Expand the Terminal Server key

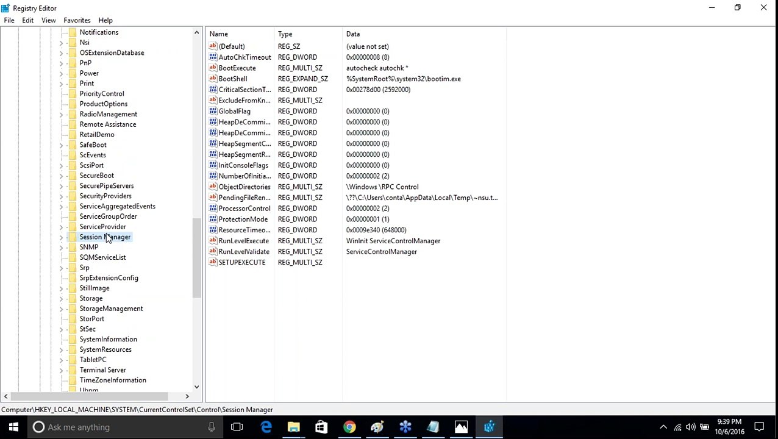(62, 370)
